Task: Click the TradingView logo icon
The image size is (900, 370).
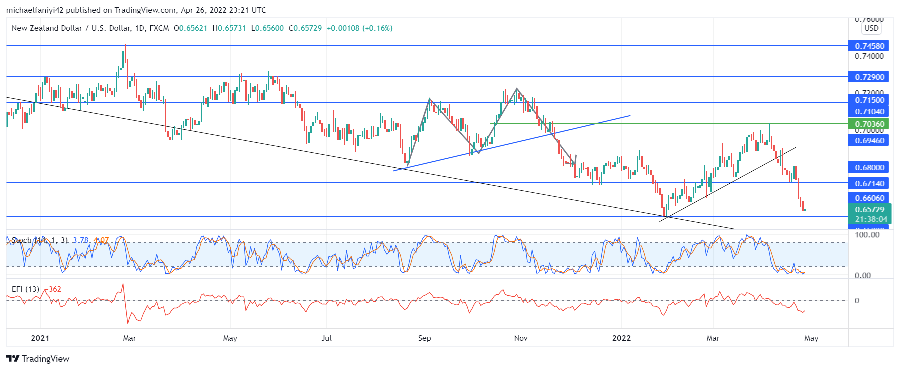Action: [x=13, y=359]
